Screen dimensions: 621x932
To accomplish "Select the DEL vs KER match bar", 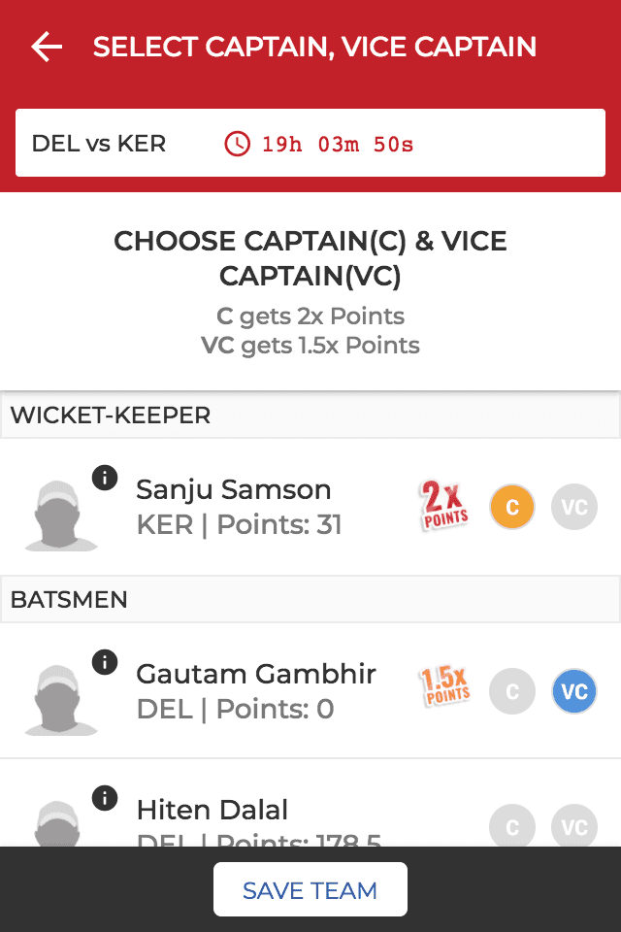I will (310, 144).
